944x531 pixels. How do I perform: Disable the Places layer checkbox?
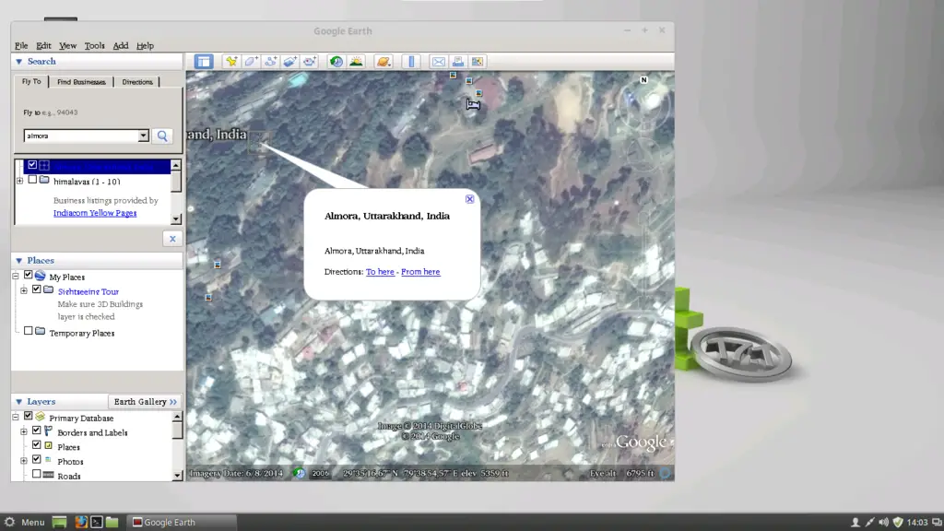coord(36,445)
